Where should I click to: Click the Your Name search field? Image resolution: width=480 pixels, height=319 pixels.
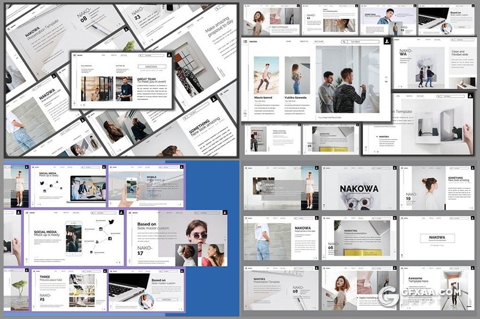tap(363, 42)
